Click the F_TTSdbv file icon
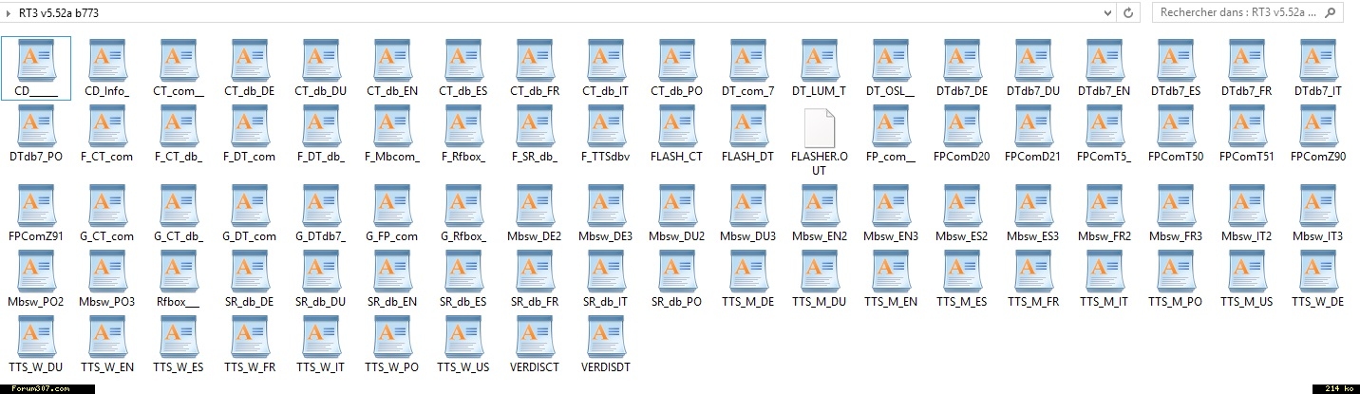The image size is (1360, 394). point(605,128)
